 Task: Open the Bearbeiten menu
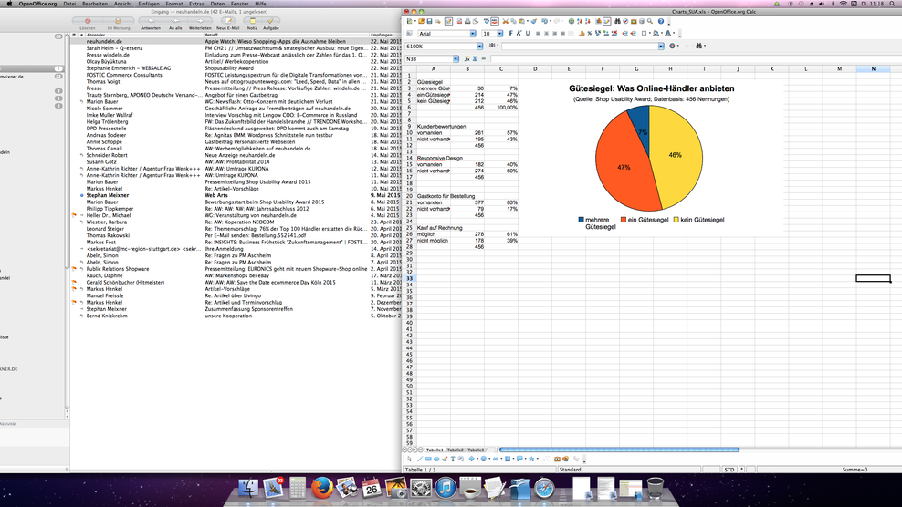tap(95, 4)
